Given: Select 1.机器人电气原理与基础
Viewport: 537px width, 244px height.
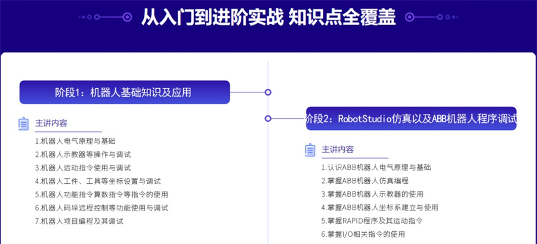Looking at the screenshot, I should coord(75,141).
